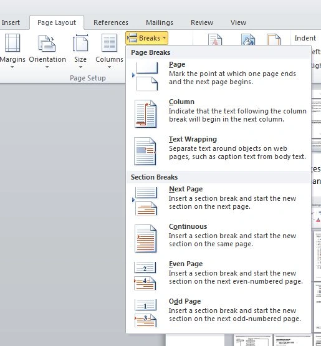The height and width of the screenshot is (346, 321).
Task: Switch to the Insert tab
Action: click(x=11, y=22)
